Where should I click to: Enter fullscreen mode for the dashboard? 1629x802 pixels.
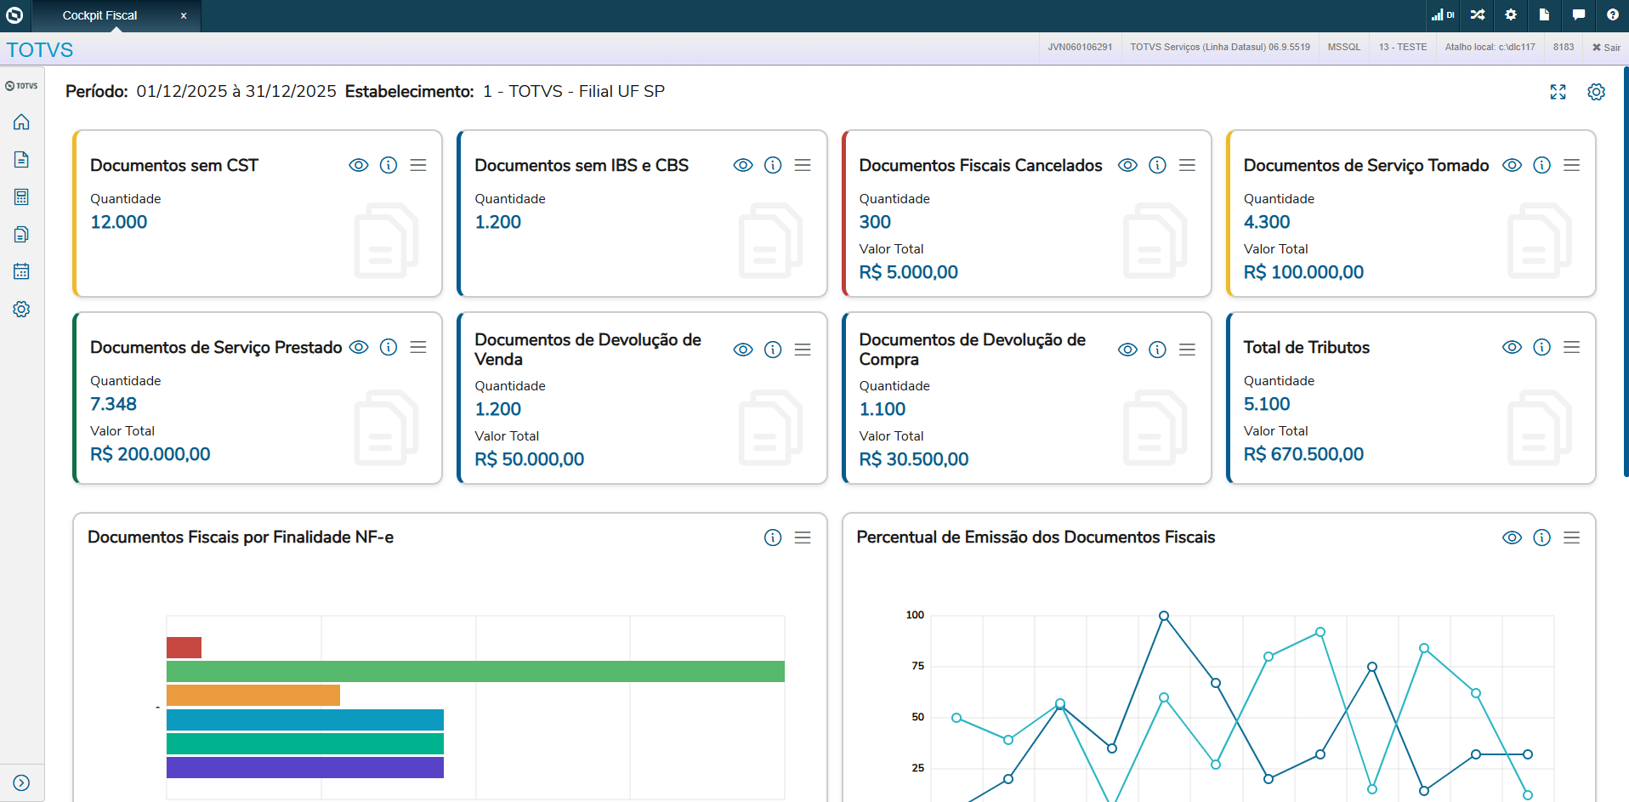pyautogui.click(x=1558, y=92)
